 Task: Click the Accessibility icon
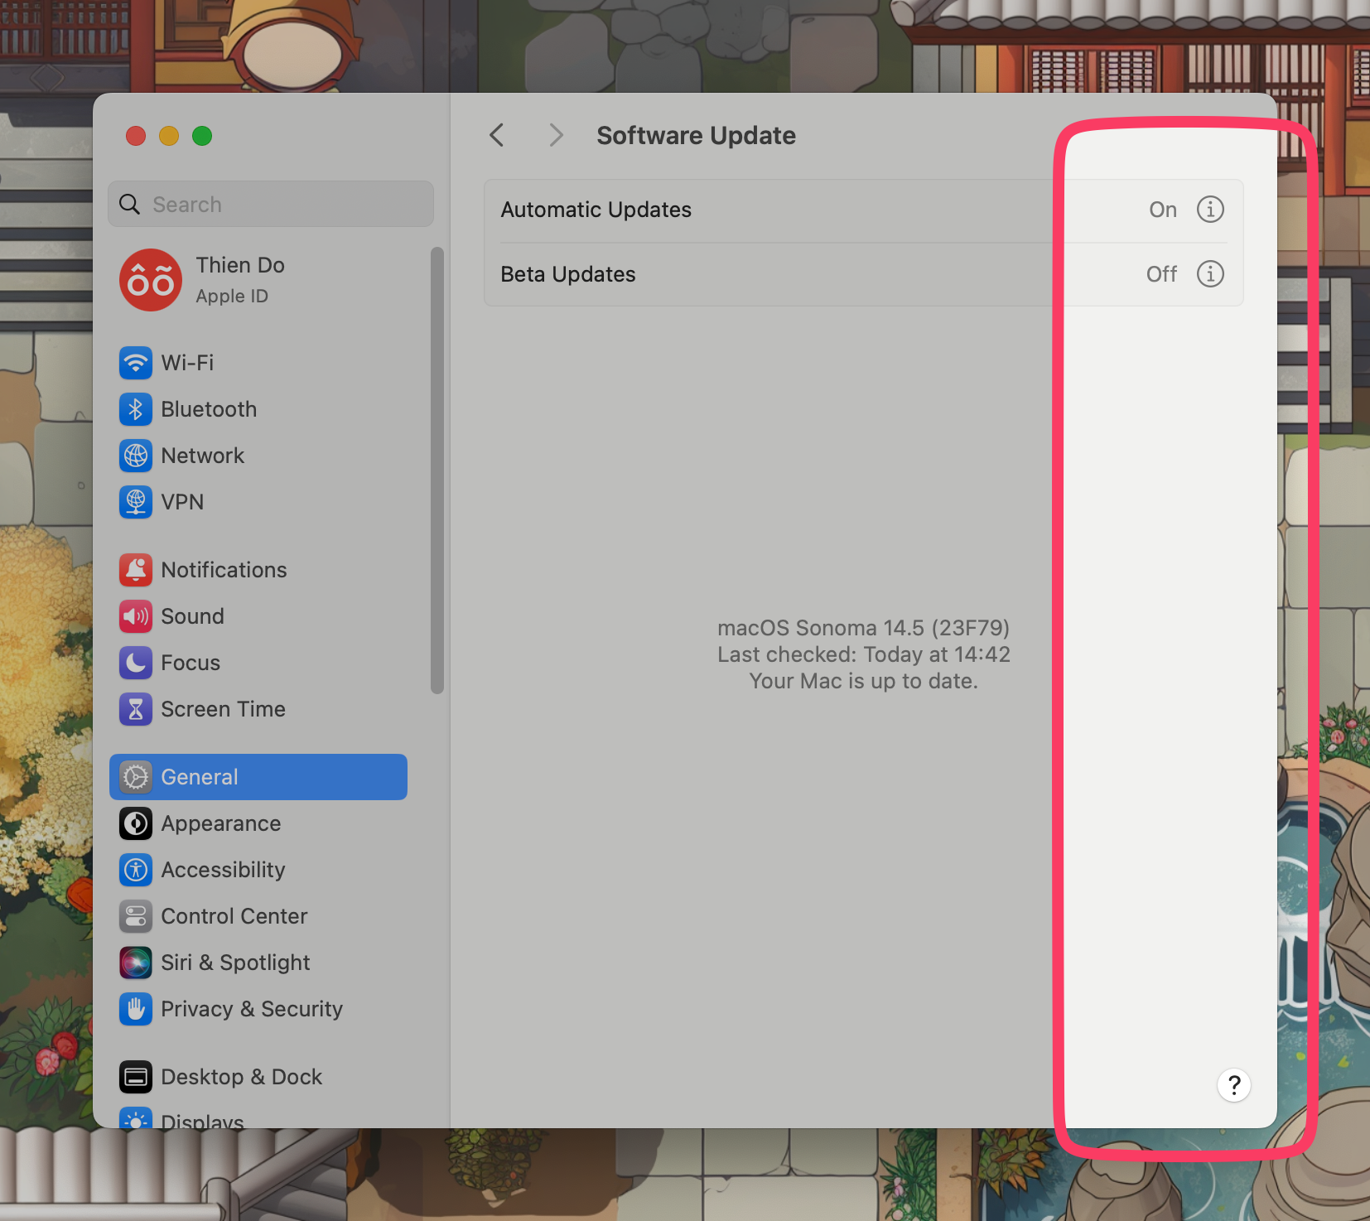(x=136, y=870)
